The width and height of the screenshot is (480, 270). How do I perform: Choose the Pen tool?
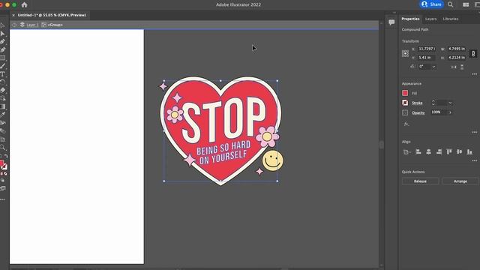[x=2, y=42]
